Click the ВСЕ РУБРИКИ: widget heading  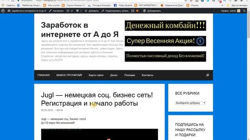click(x=187, y=93)
